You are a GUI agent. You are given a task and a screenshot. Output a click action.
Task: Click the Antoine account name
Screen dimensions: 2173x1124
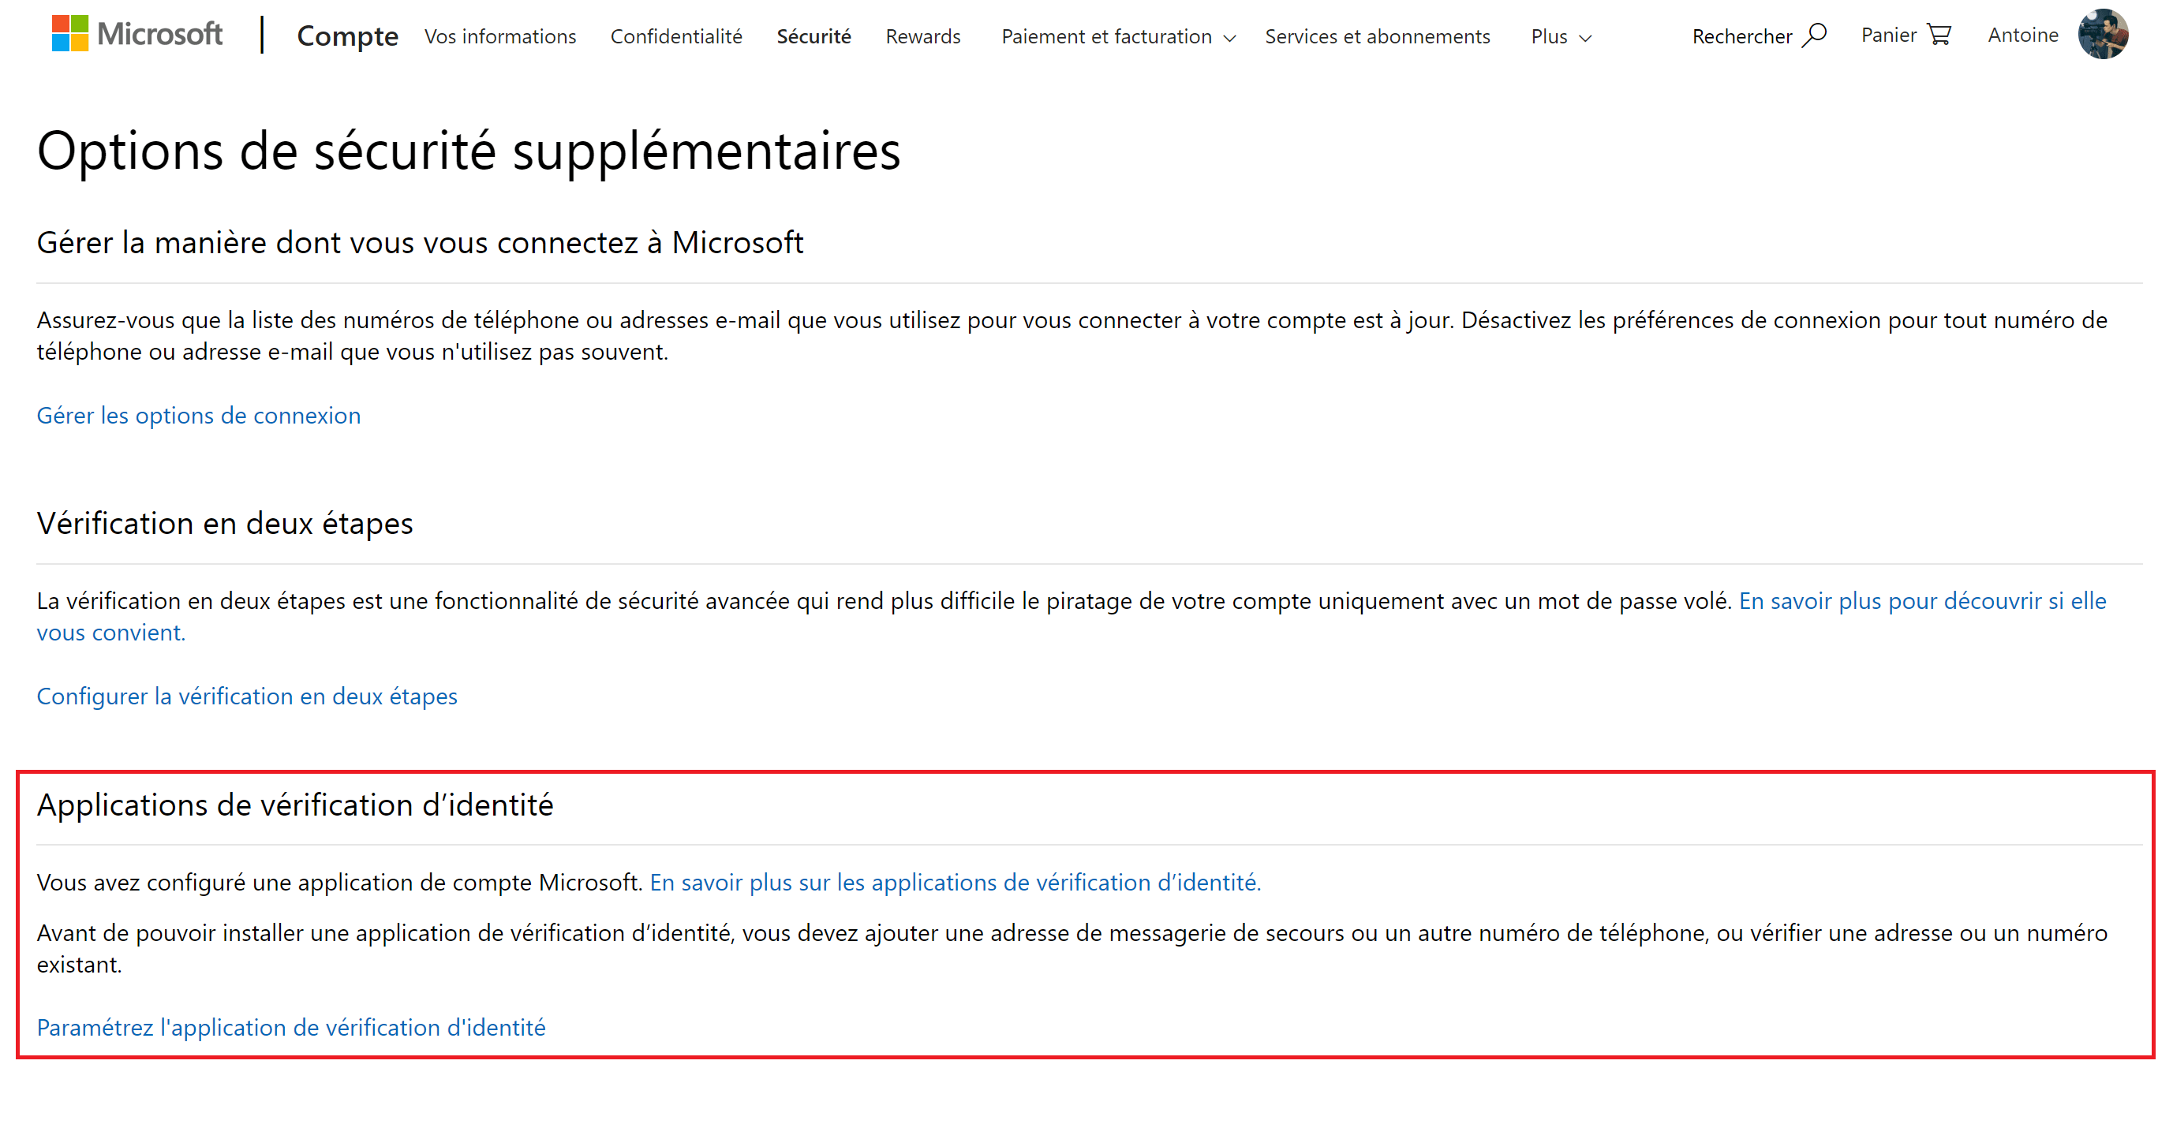[x=2022, y=35]
